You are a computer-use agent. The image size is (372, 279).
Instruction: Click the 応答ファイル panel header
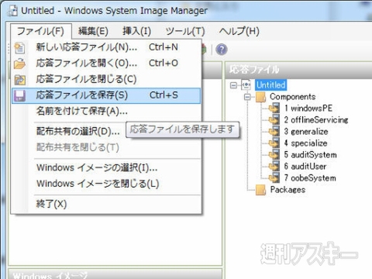pyautogui.click(x=298, y=70)
